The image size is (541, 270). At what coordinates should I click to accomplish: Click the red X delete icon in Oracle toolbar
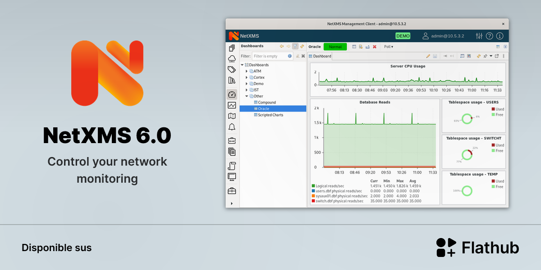coord(375,47)
